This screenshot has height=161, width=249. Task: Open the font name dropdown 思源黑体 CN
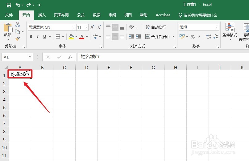point(74,27)
